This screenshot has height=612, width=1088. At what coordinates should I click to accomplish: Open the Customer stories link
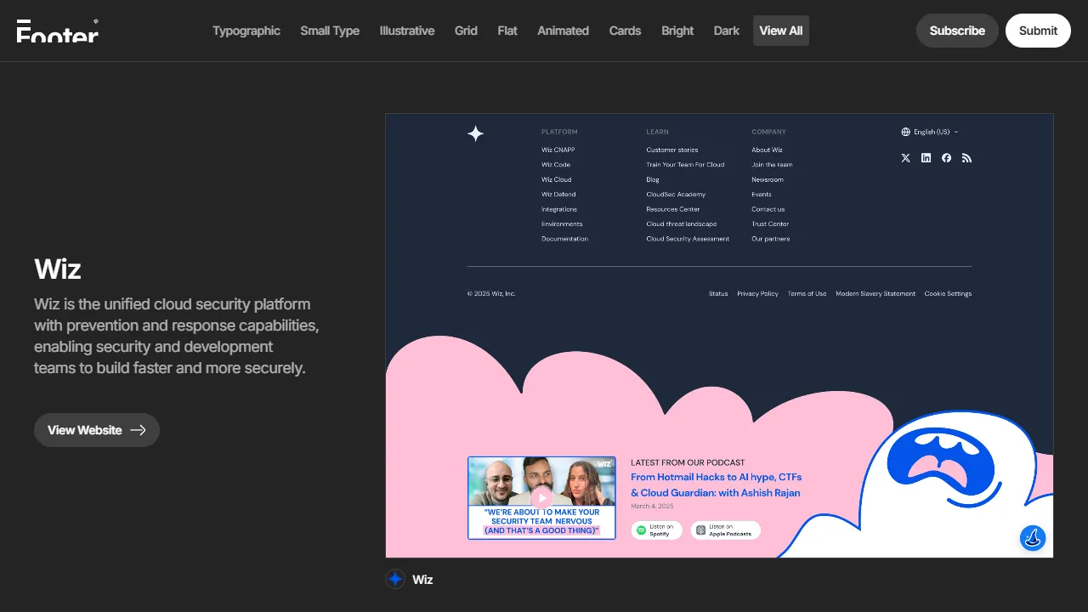[x=672, y=150]
